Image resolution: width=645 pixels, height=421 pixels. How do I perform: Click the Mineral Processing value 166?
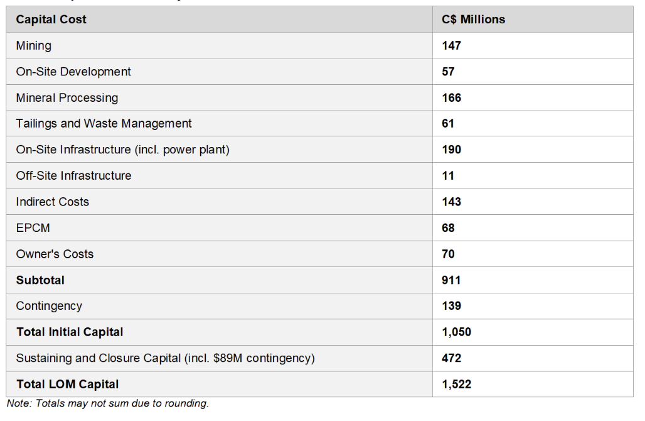click(x=451, y=97)
